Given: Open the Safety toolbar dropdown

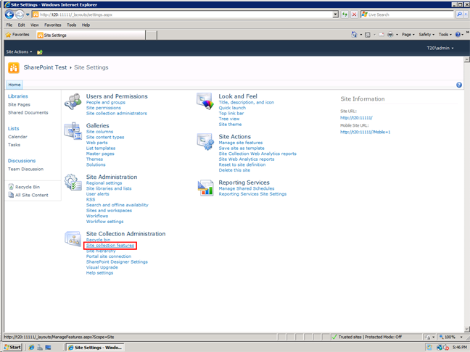Looking at the screenshot, I should [x=426, y=35].
